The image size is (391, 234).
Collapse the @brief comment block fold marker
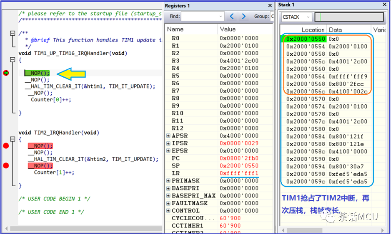coord(13,33)
